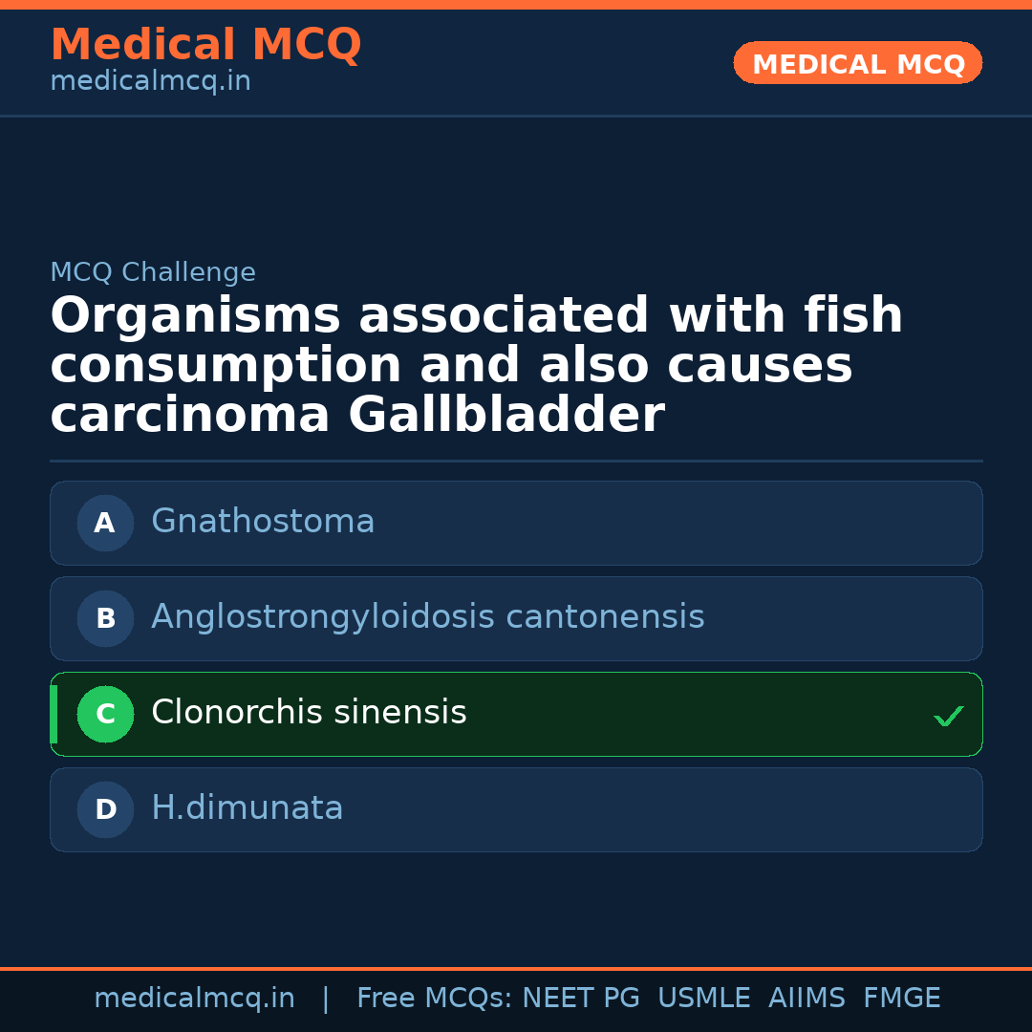Click the green C option badge
The width and height of the screenshot is (1032, 1032).
pos(105,714)
